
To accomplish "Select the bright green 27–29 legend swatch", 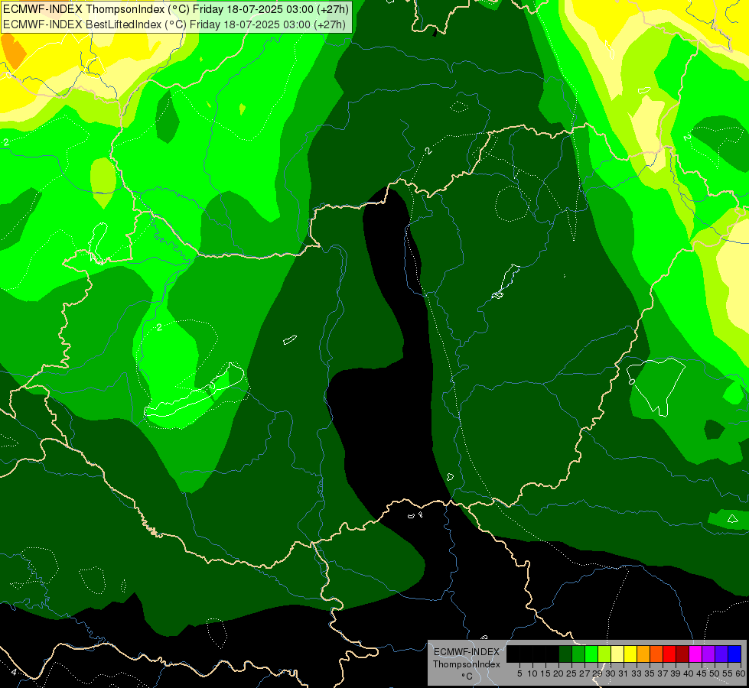I will coord(591,654).
